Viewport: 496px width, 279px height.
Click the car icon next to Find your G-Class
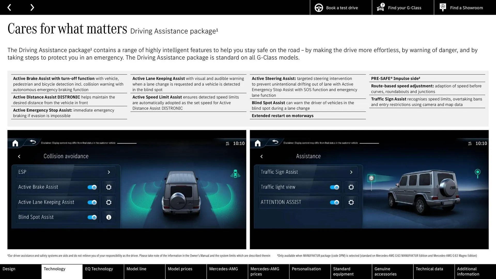coord(380,7)
